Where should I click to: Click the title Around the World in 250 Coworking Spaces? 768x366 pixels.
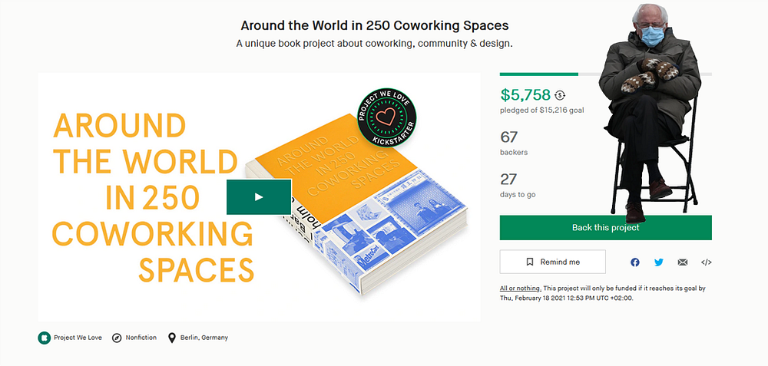[375, 25]
